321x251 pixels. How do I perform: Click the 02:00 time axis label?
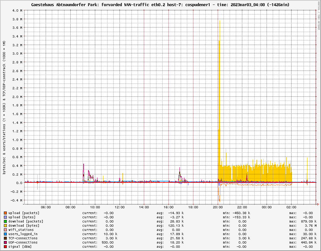coord(291,207)
